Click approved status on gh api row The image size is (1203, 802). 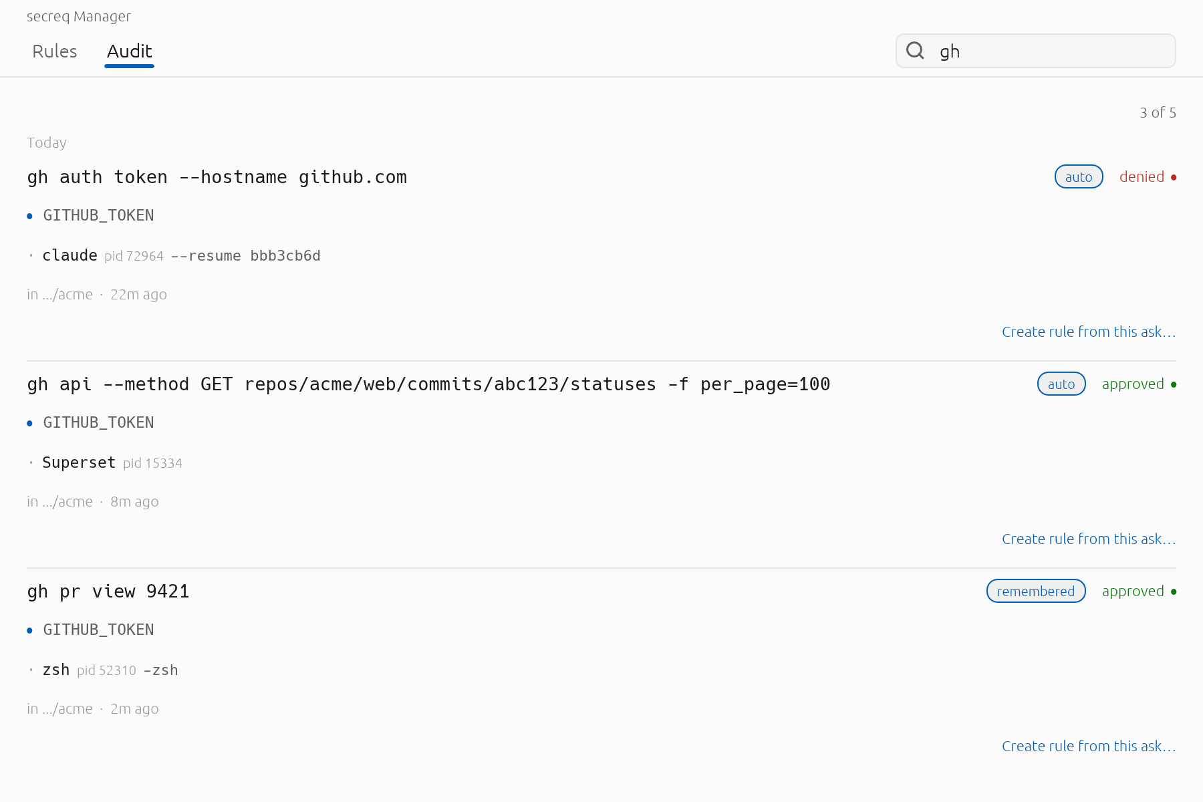[x=1133, y=384]
